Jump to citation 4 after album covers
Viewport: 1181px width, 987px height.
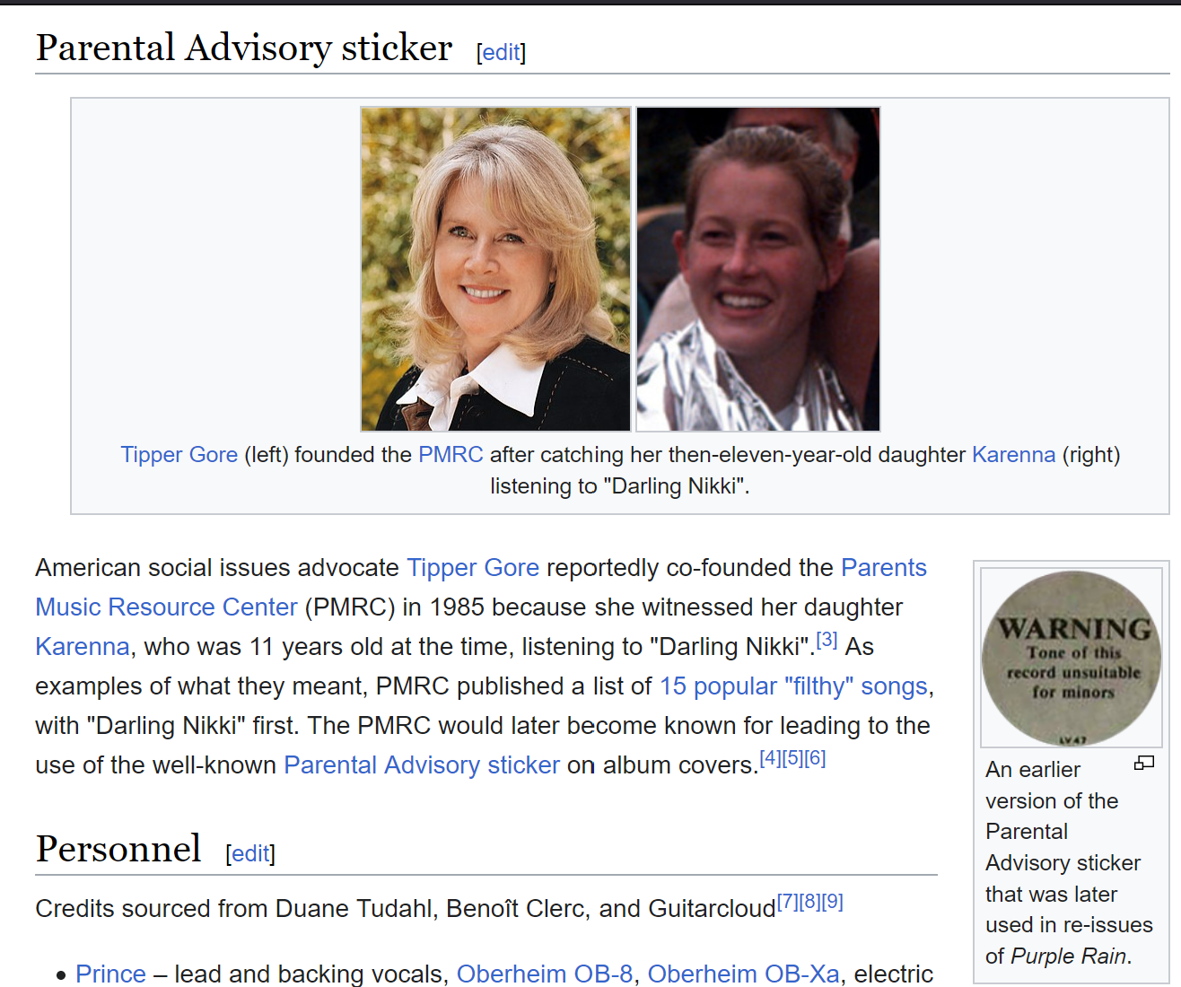pyautogui.click(x=770, y=758)
